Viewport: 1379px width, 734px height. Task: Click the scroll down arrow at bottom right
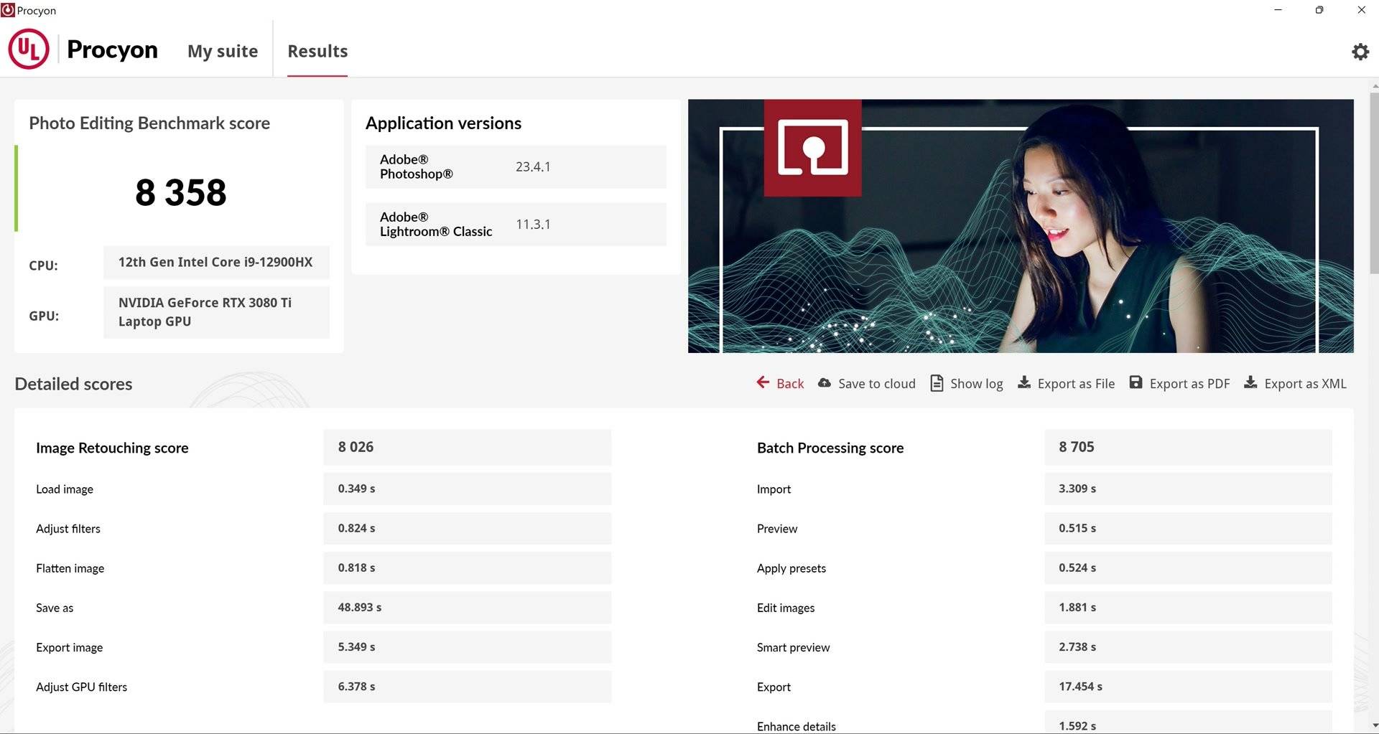1374,725
